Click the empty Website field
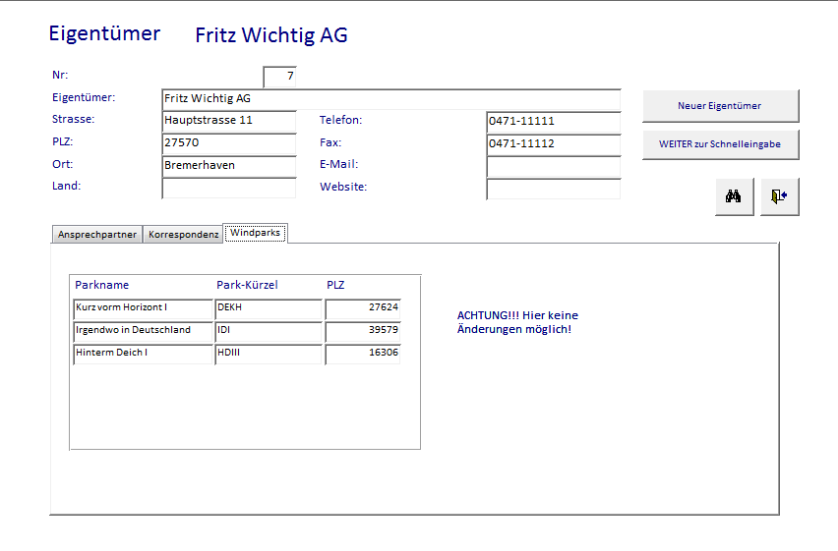This screenshot has height=551, width=838. [553, 189]
